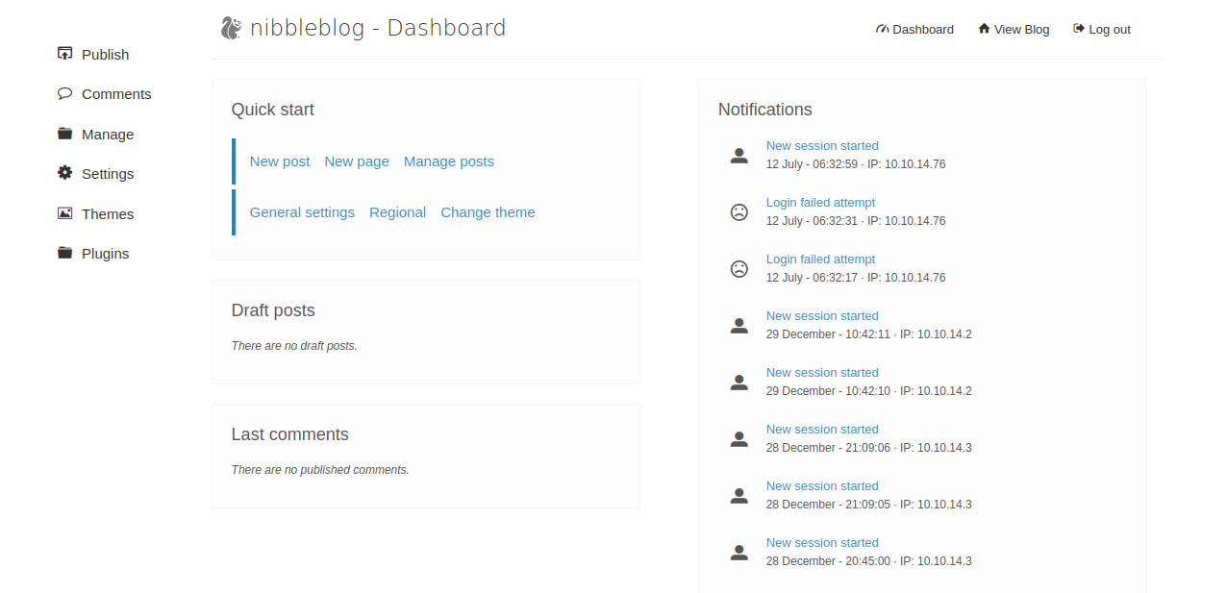Click the Settings gear icon

click(x=64, y=173)
